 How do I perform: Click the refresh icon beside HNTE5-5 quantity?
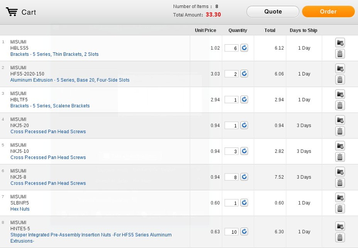pos(244,231)
